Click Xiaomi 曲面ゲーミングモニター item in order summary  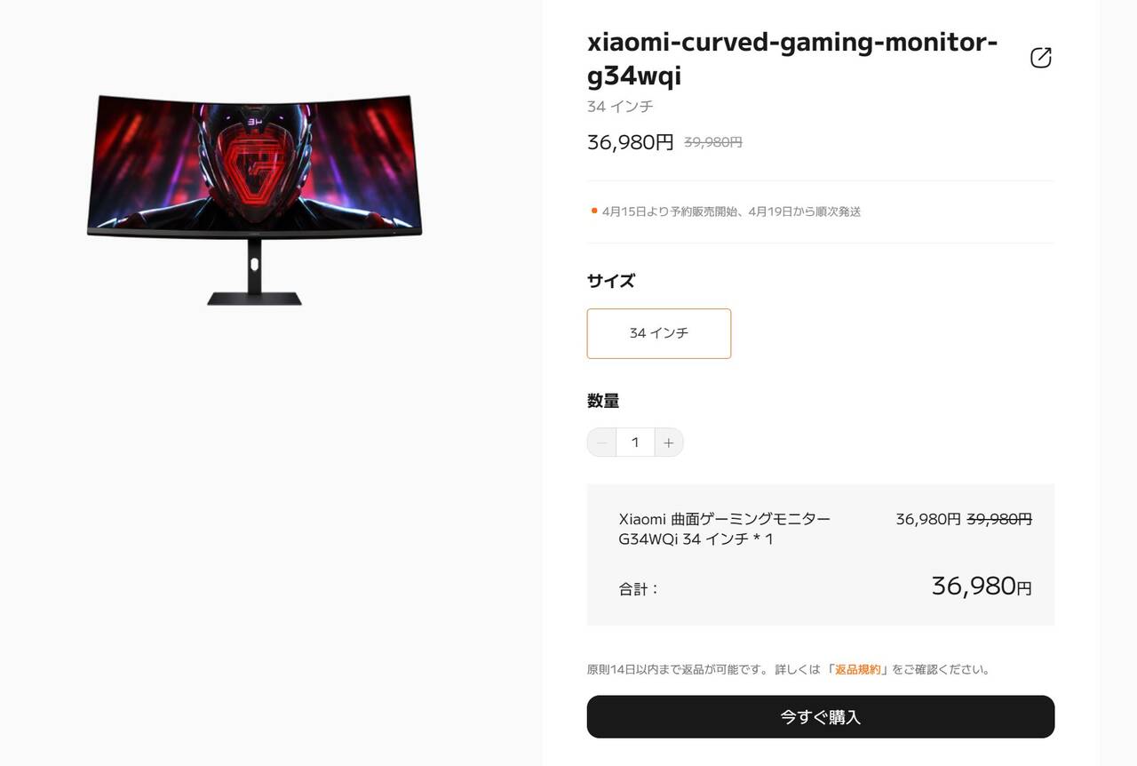tap(725, 529)
